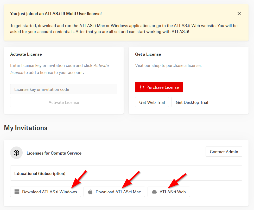The image size is (254, 210).
Task: Click the Activate License card heading
Action: (26, 54)
